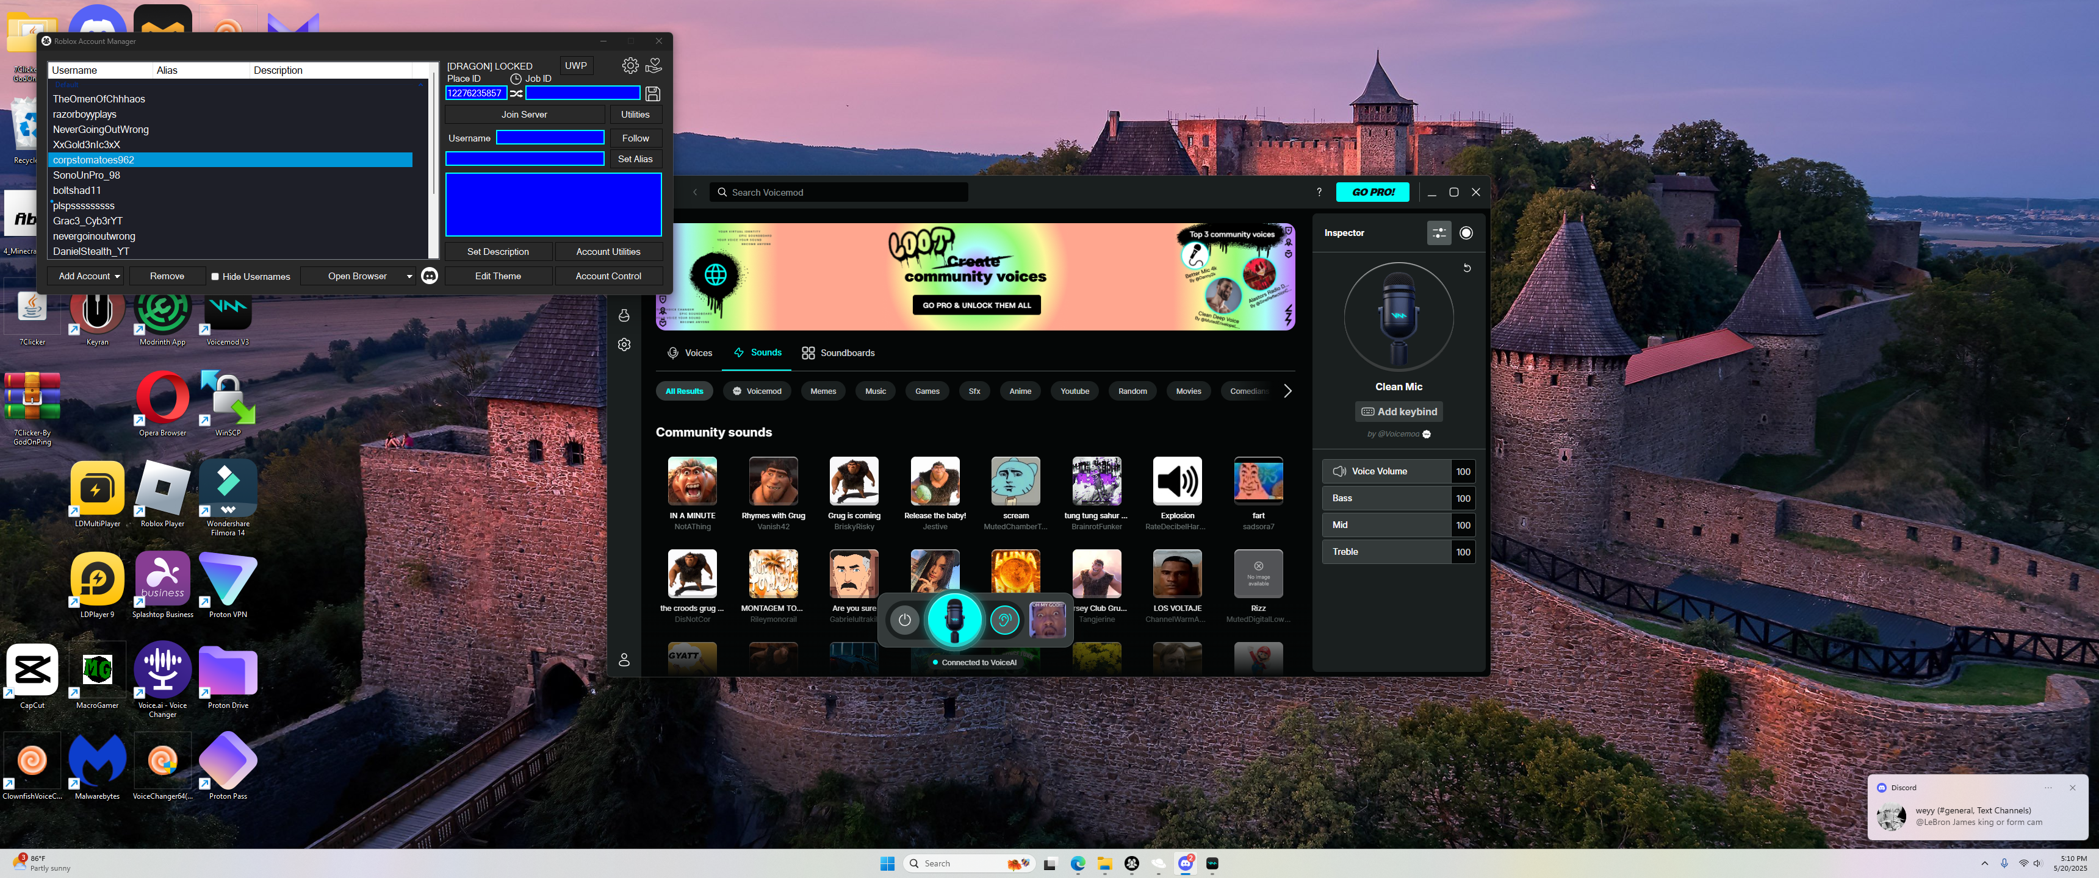Toggle the Hear Myself ear button
The width and height of the screenshot is (2099, 878).
[1005, 621]
